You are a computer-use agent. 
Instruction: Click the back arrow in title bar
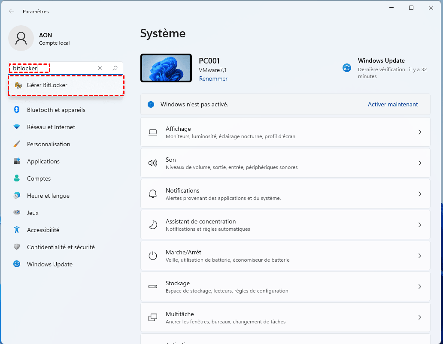(12, 12)
